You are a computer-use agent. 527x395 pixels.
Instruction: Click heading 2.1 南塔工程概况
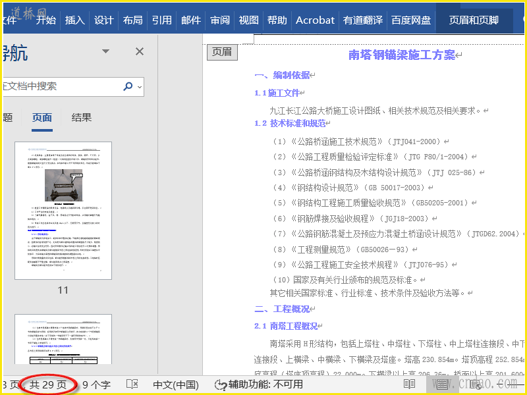click(x=286, y=326)
